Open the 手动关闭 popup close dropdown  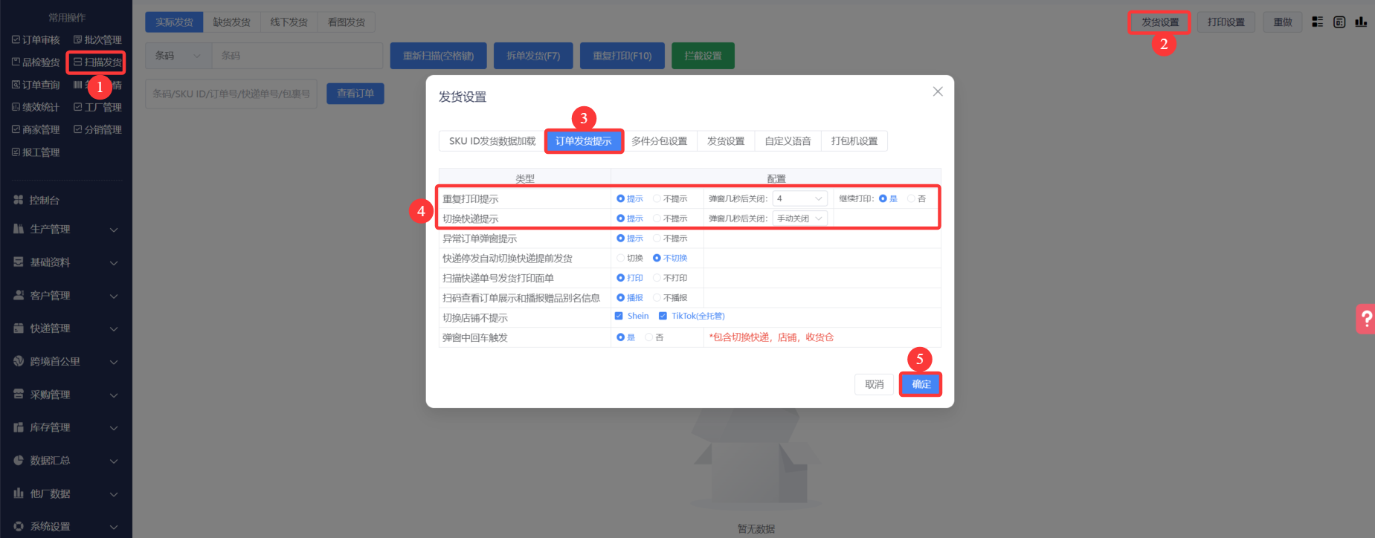(799, 218)
